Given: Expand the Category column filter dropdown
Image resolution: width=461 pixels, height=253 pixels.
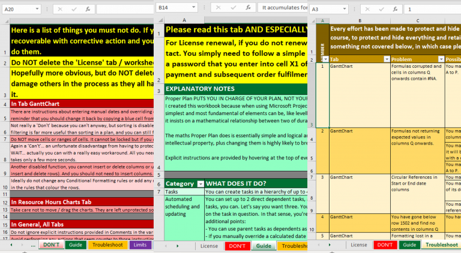Looking at the screenshot, I should pos(199,183).
